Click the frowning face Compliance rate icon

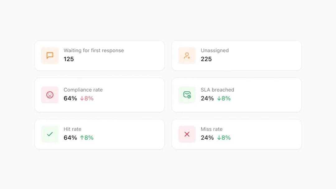(49, 95)
